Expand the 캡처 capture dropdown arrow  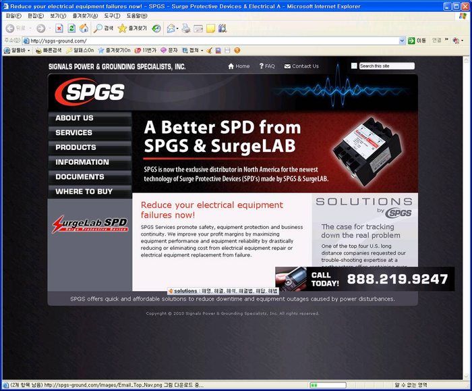[202, 51]
